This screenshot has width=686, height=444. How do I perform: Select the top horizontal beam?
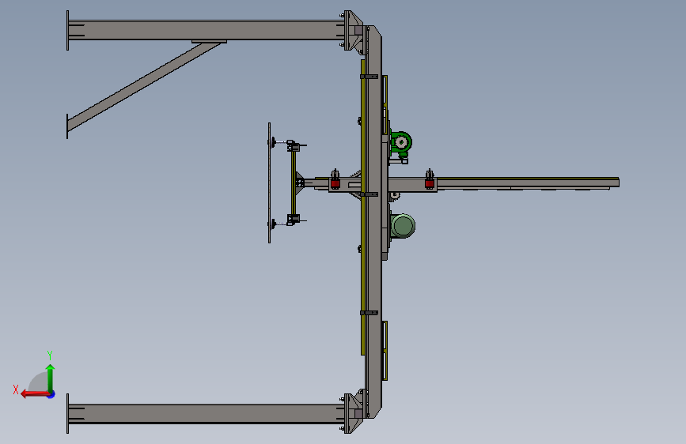point(206,31)
